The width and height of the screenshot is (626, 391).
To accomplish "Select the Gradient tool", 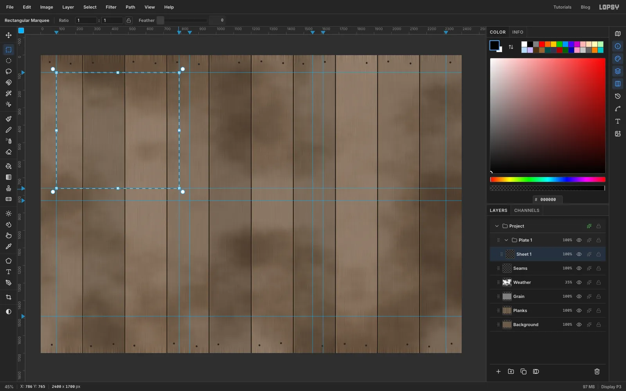I will pos(9,177).
